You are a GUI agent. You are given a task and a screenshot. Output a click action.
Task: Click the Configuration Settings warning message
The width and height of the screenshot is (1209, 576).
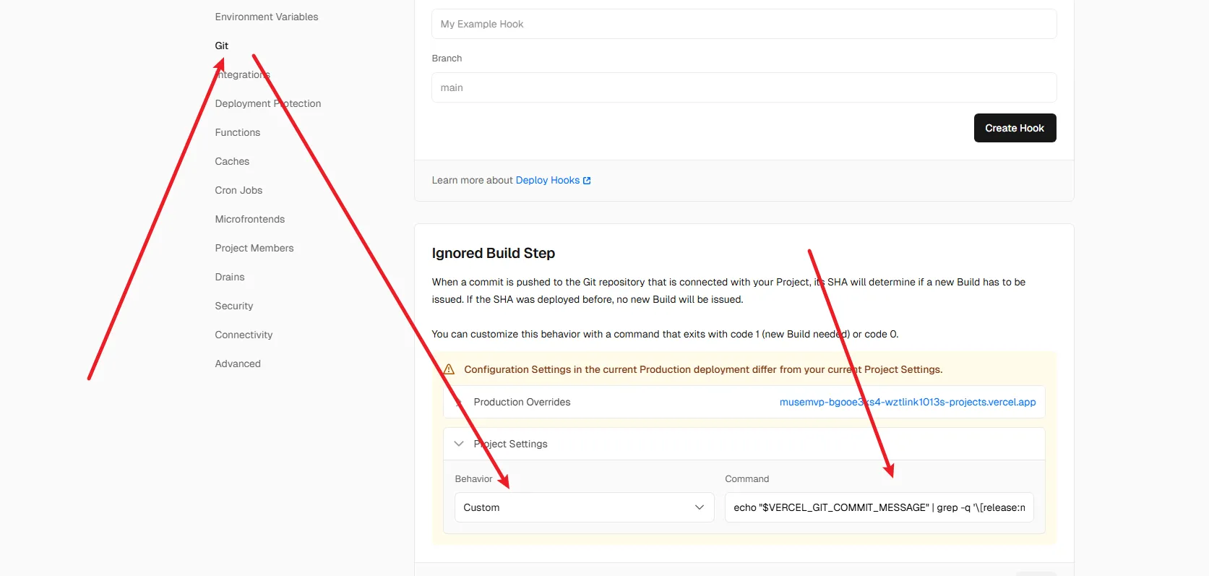click(703, 369)
